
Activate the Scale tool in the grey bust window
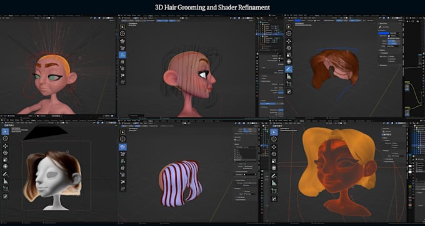[5, 160]
